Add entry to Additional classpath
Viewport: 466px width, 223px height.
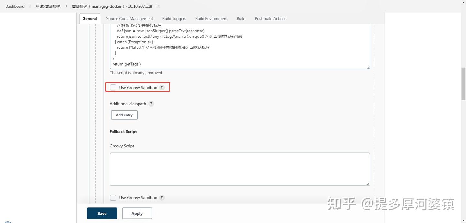124,115
